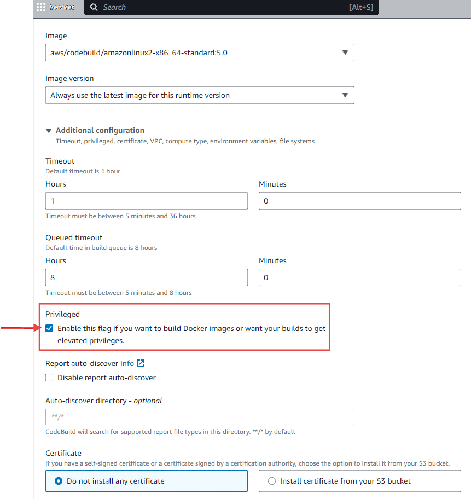Image resolution: width=471 pixels, height=499 pixels.
Task: Collapse the Additional configuration section
Action: 49,130
